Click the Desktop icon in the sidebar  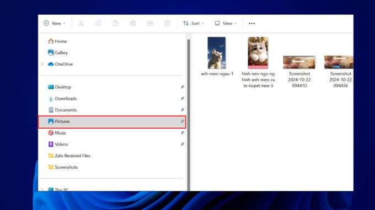[51, 87]
